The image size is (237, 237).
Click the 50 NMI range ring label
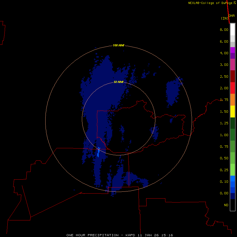[x=118, y=82]
